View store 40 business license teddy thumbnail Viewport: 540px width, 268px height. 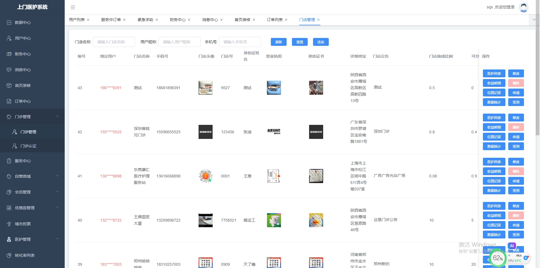[x=274, y=220]
